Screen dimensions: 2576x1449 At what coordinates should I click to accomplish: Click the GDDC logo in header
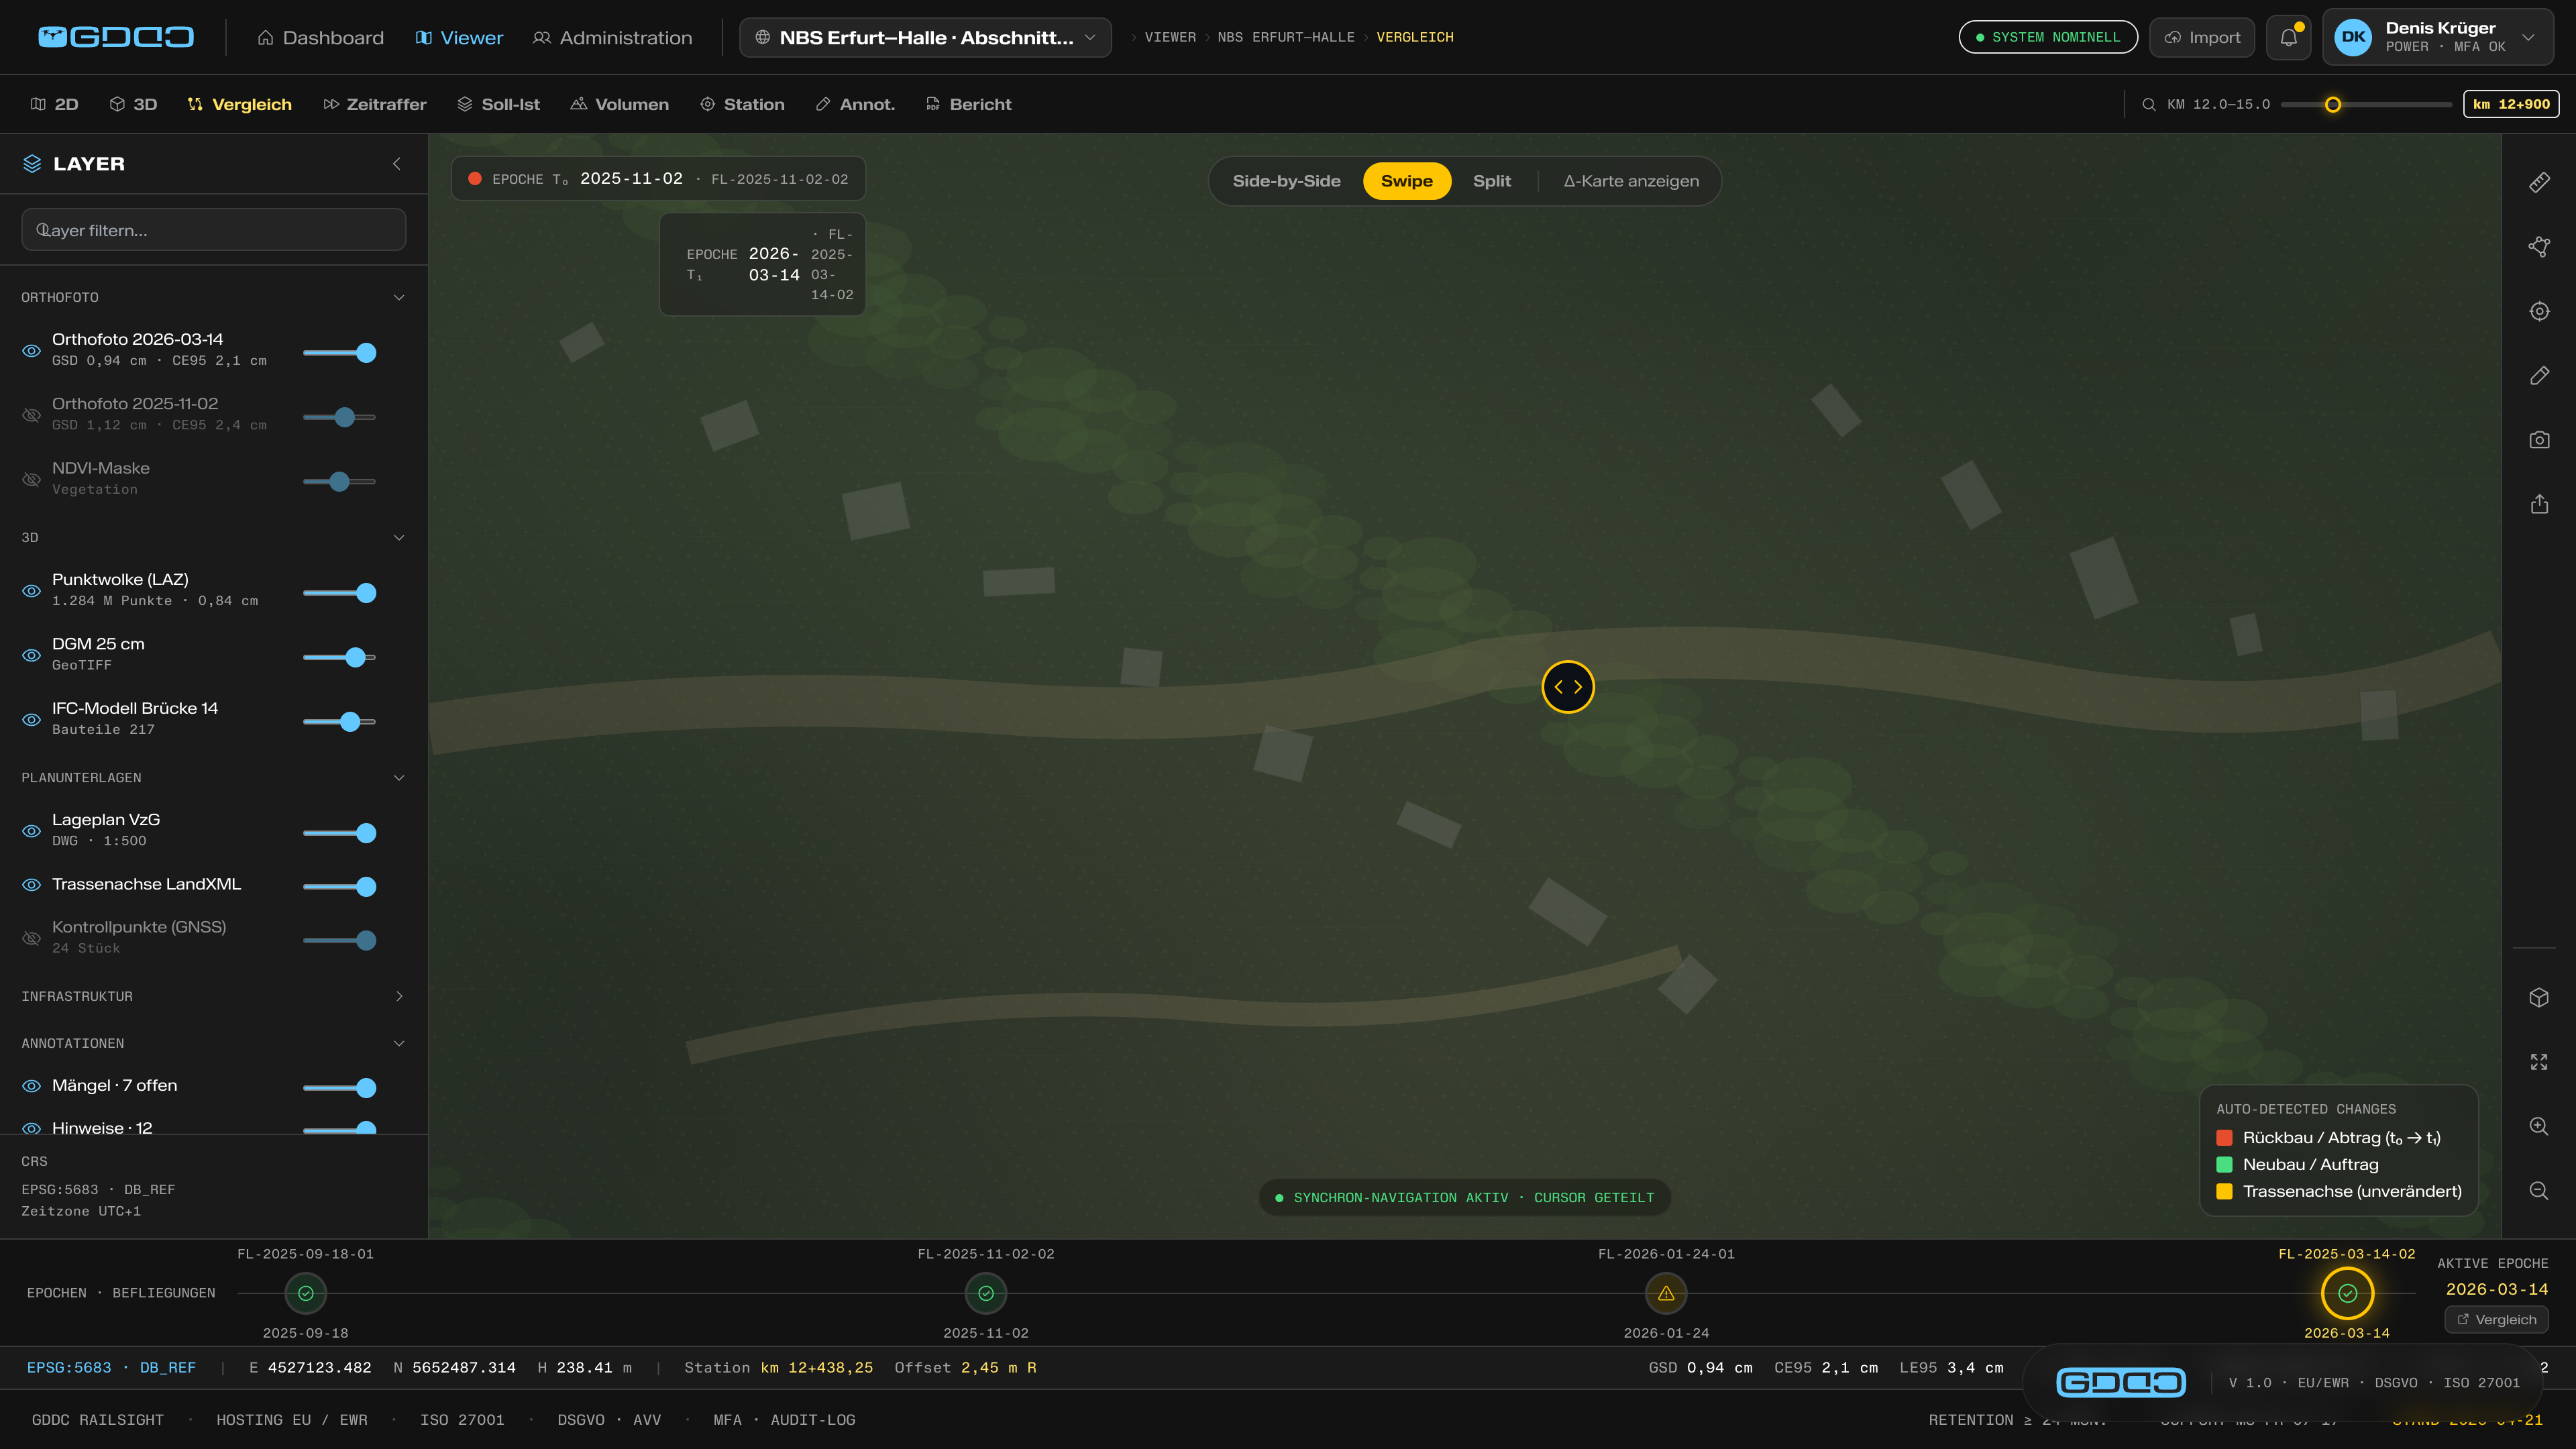coord(116,37)
